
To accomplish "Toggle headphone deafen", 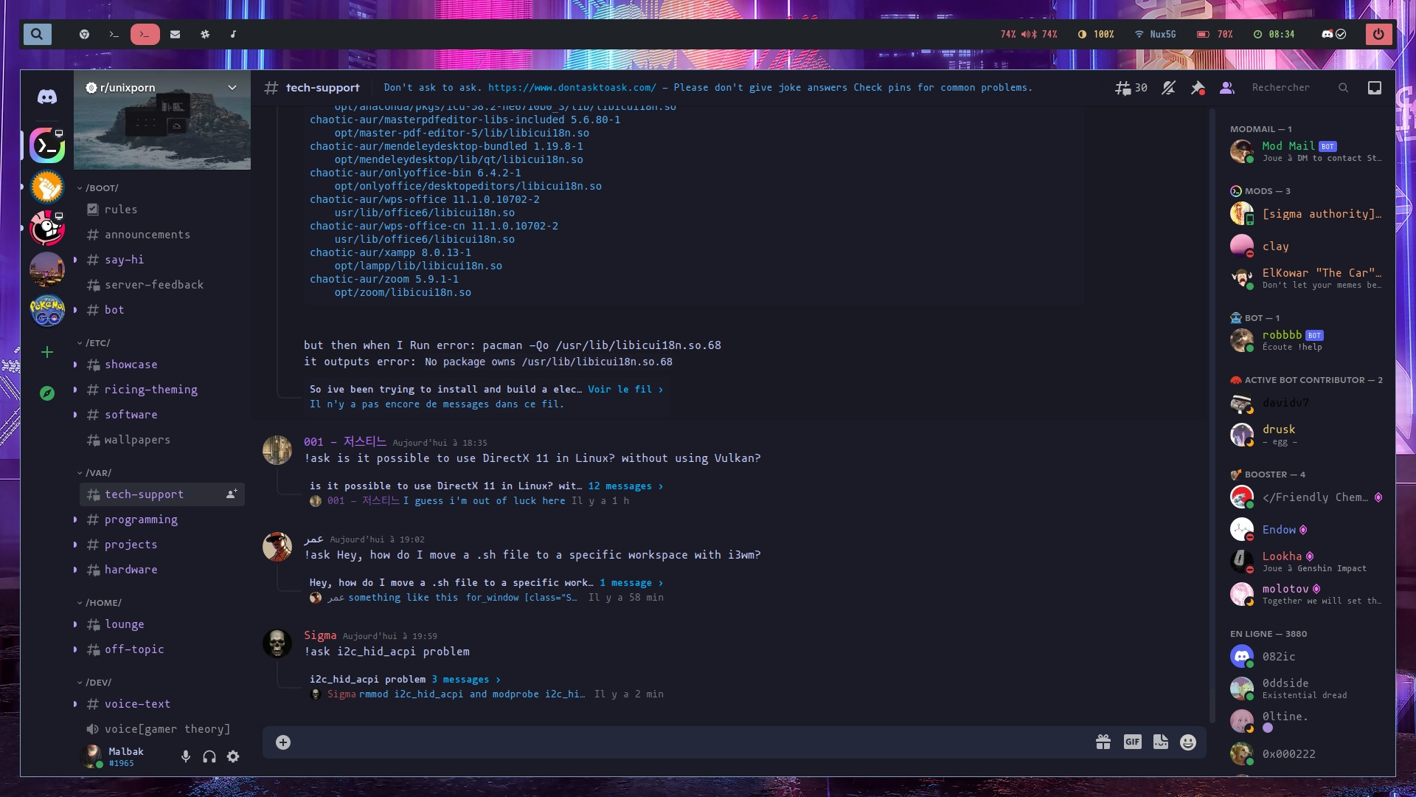I will click(x=209, y=756).
